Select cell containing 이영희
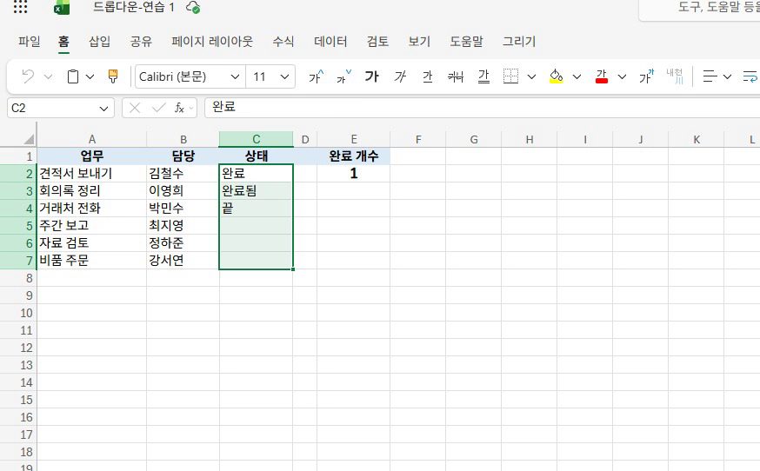 (183, 191)
